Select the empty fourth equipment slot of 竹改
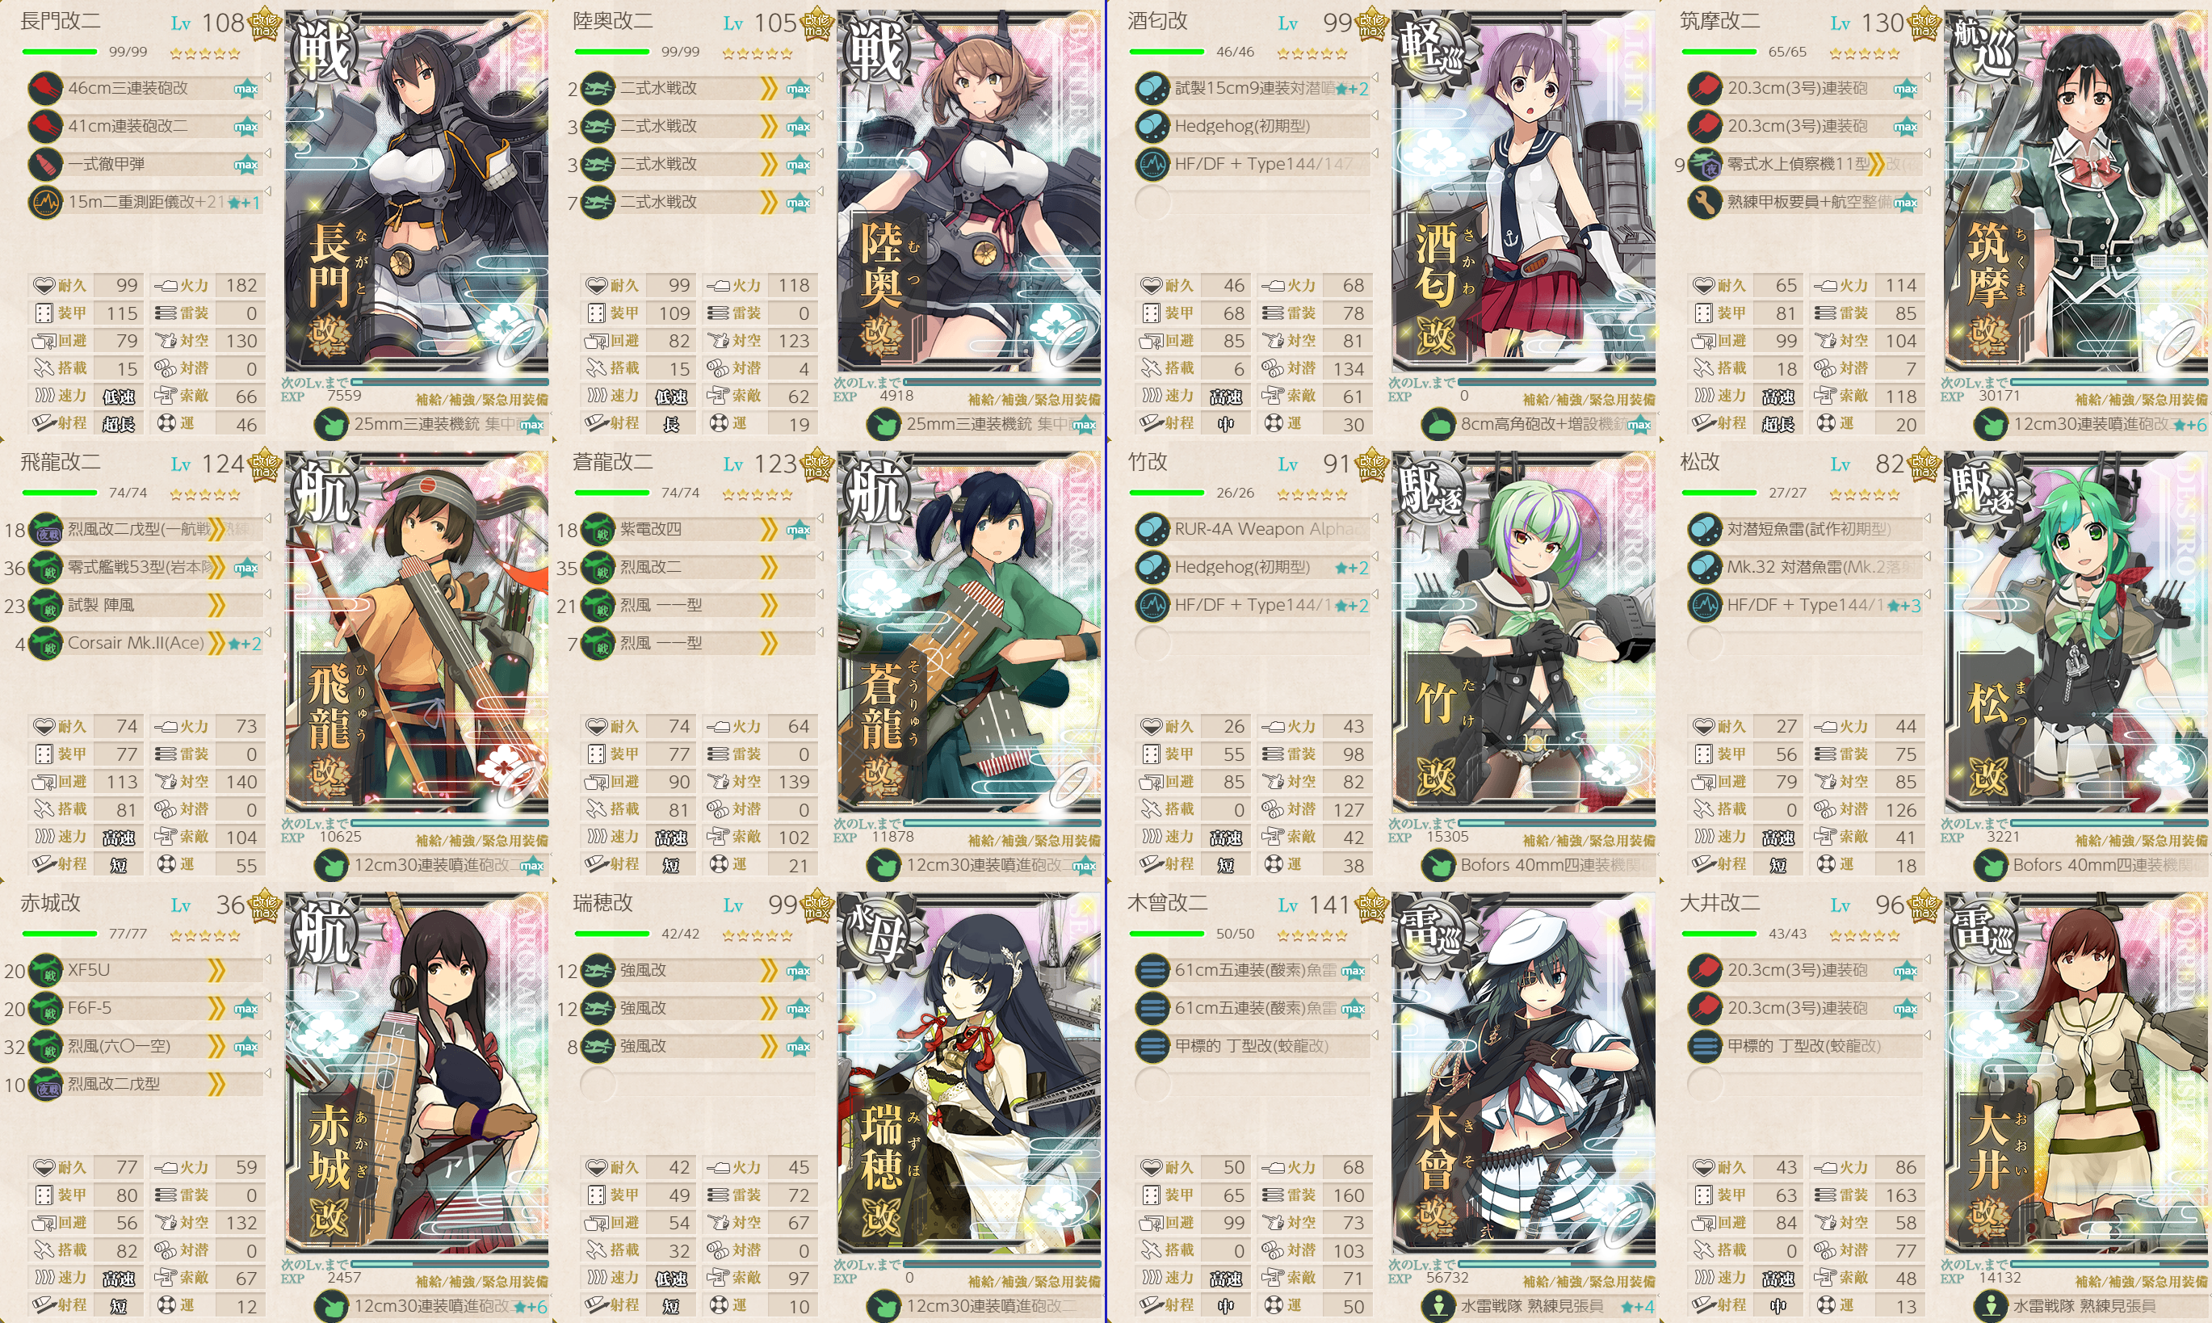Screen dimensions: 2212x1323 1252,643
